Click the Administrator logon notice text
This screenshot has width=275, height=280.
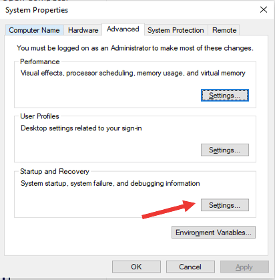[x=135, y=48]
